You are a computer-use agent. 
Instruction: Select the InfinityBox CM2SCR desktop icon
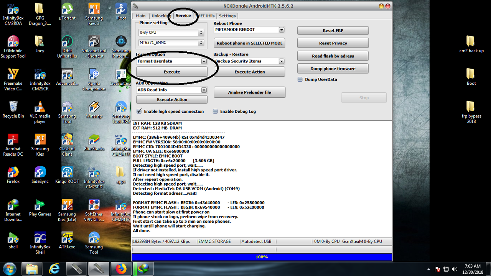40,80
